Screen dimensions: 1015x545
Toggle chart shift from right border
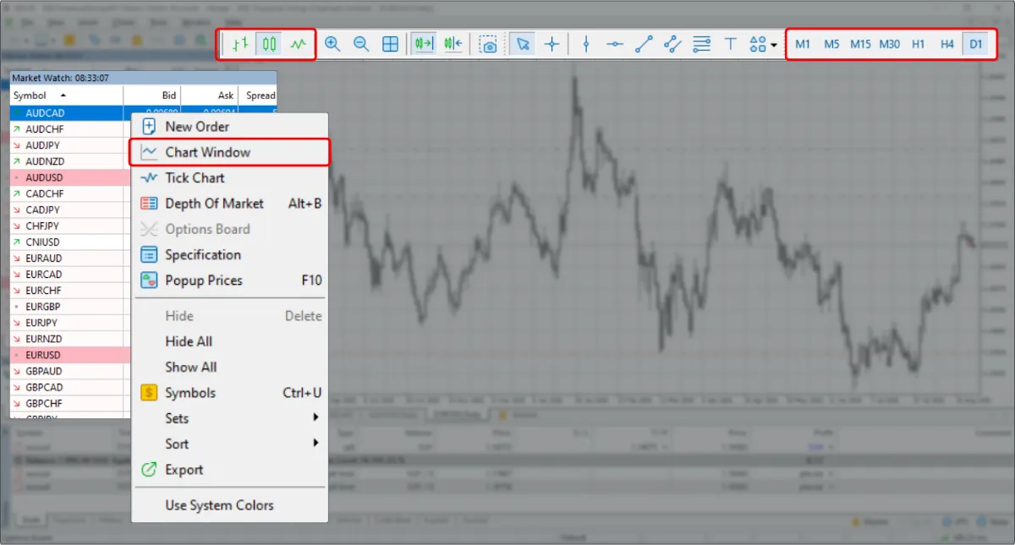[453, 44]
